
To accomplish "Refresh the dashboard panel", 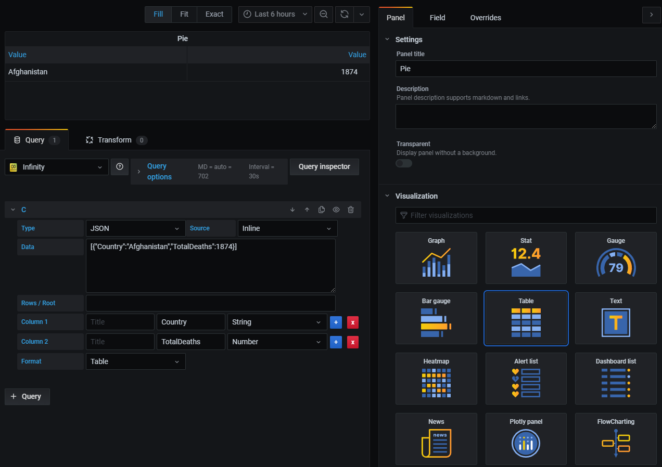I will pos(345,14).
